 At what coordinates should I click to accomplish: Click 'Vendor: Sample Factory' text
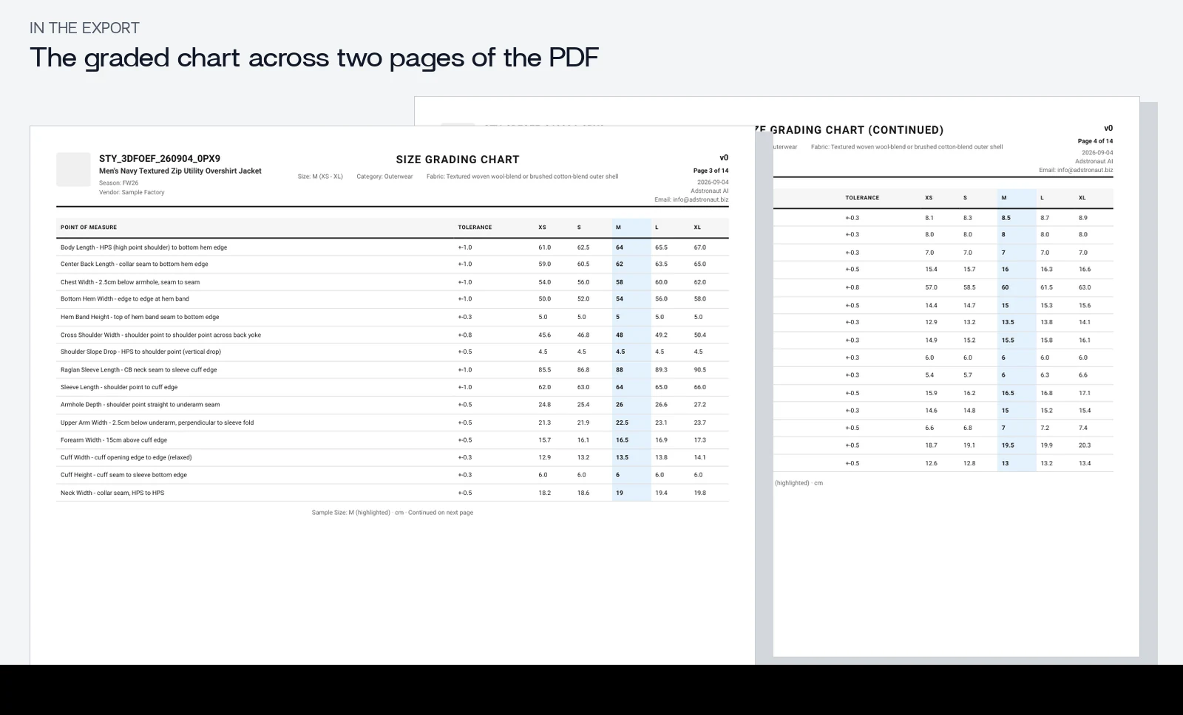click(x=132, y=193)
